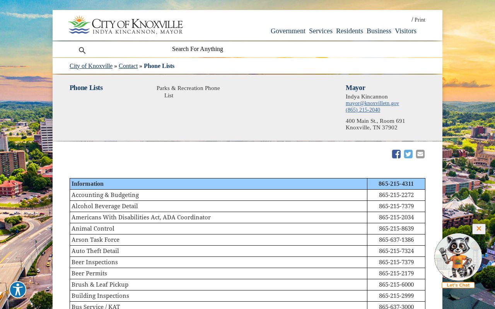Share page on Twitter icon
This screenshot has width=495, height=309.
pyautogui.click(x=408, y=154)
